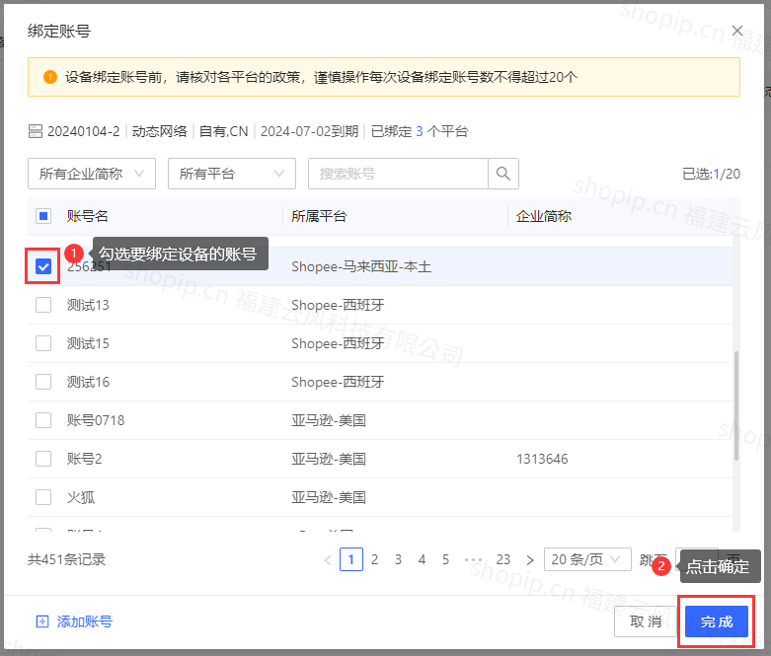This screenshot has height=656, width=771.
Task: Click the pagination ellipsis to jump pages
Action: 473,559
